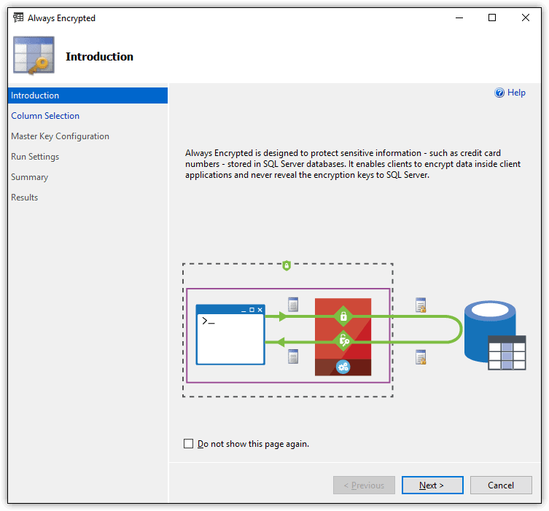The image size is (549, 511).
Task: Maximize the Always Encrypted window
Action: tap(492, 17)
